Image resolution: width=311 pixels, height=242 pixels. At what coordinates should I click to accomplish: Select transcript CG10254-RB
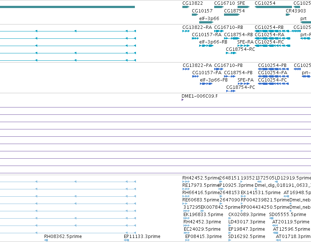(x=269, y=27)
